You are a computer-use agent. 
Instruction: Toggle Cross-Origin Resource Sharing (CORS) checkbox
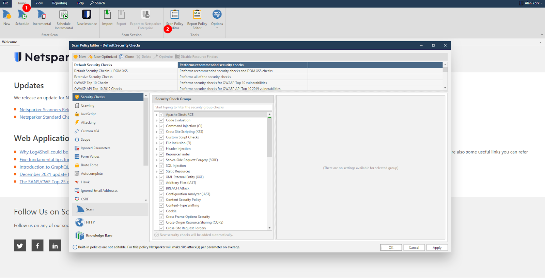coord(161,222)
